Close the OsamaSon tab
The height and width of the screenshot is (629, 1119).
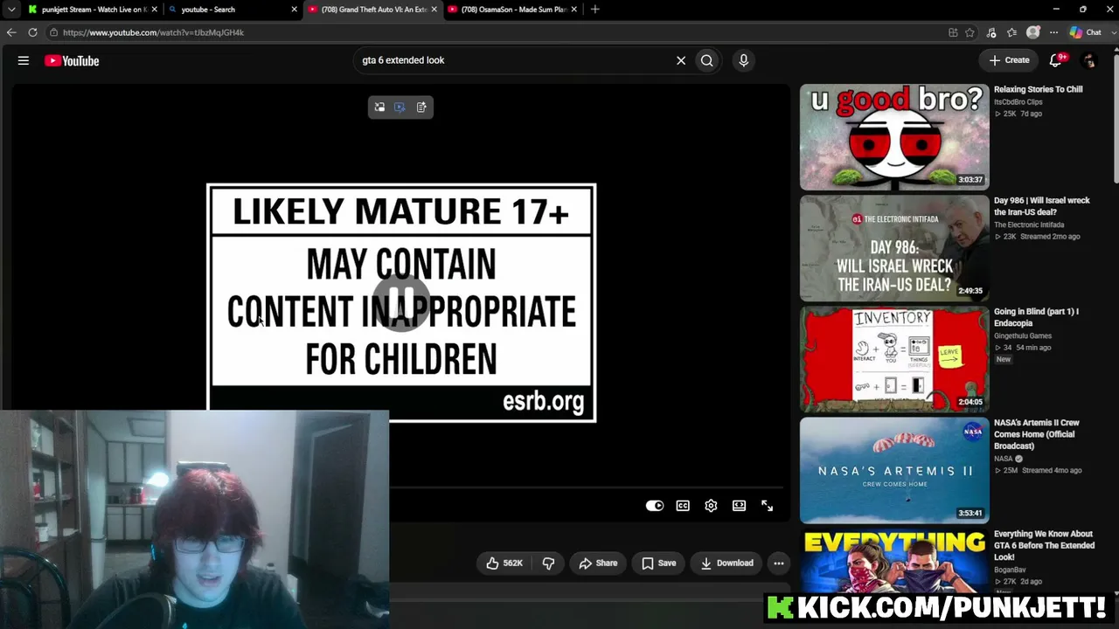point(574,10)
